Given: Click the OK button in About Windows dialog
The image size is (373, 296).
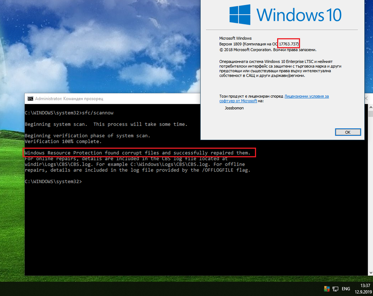Looking at the screenshot, I should [x=348, y=132].
